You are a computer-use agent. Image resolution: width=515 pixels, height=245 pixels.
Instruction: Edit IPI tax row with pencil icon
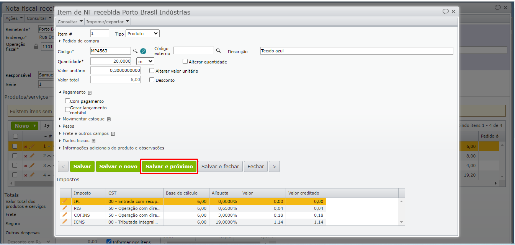point(64,201)
